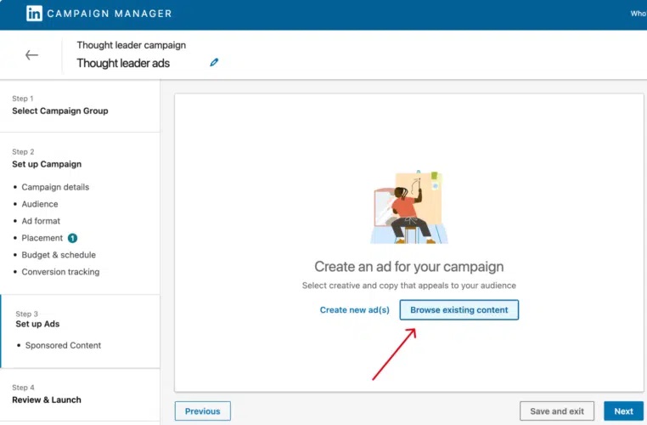Select Audience in the sidebar

point(40,204)
